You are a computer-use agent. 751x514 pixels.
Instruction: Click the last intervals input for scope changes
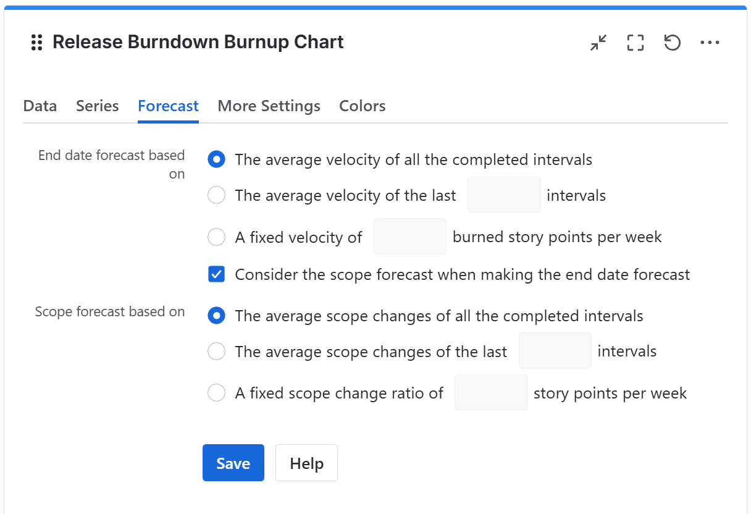click(555, 350)
